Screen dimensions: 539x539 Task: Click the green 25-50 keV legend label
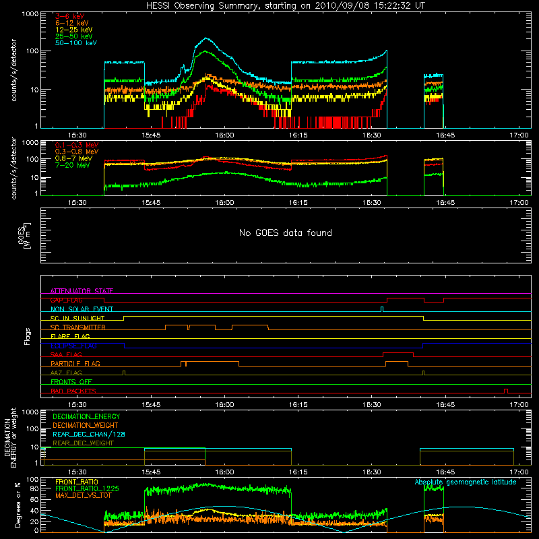74,36
